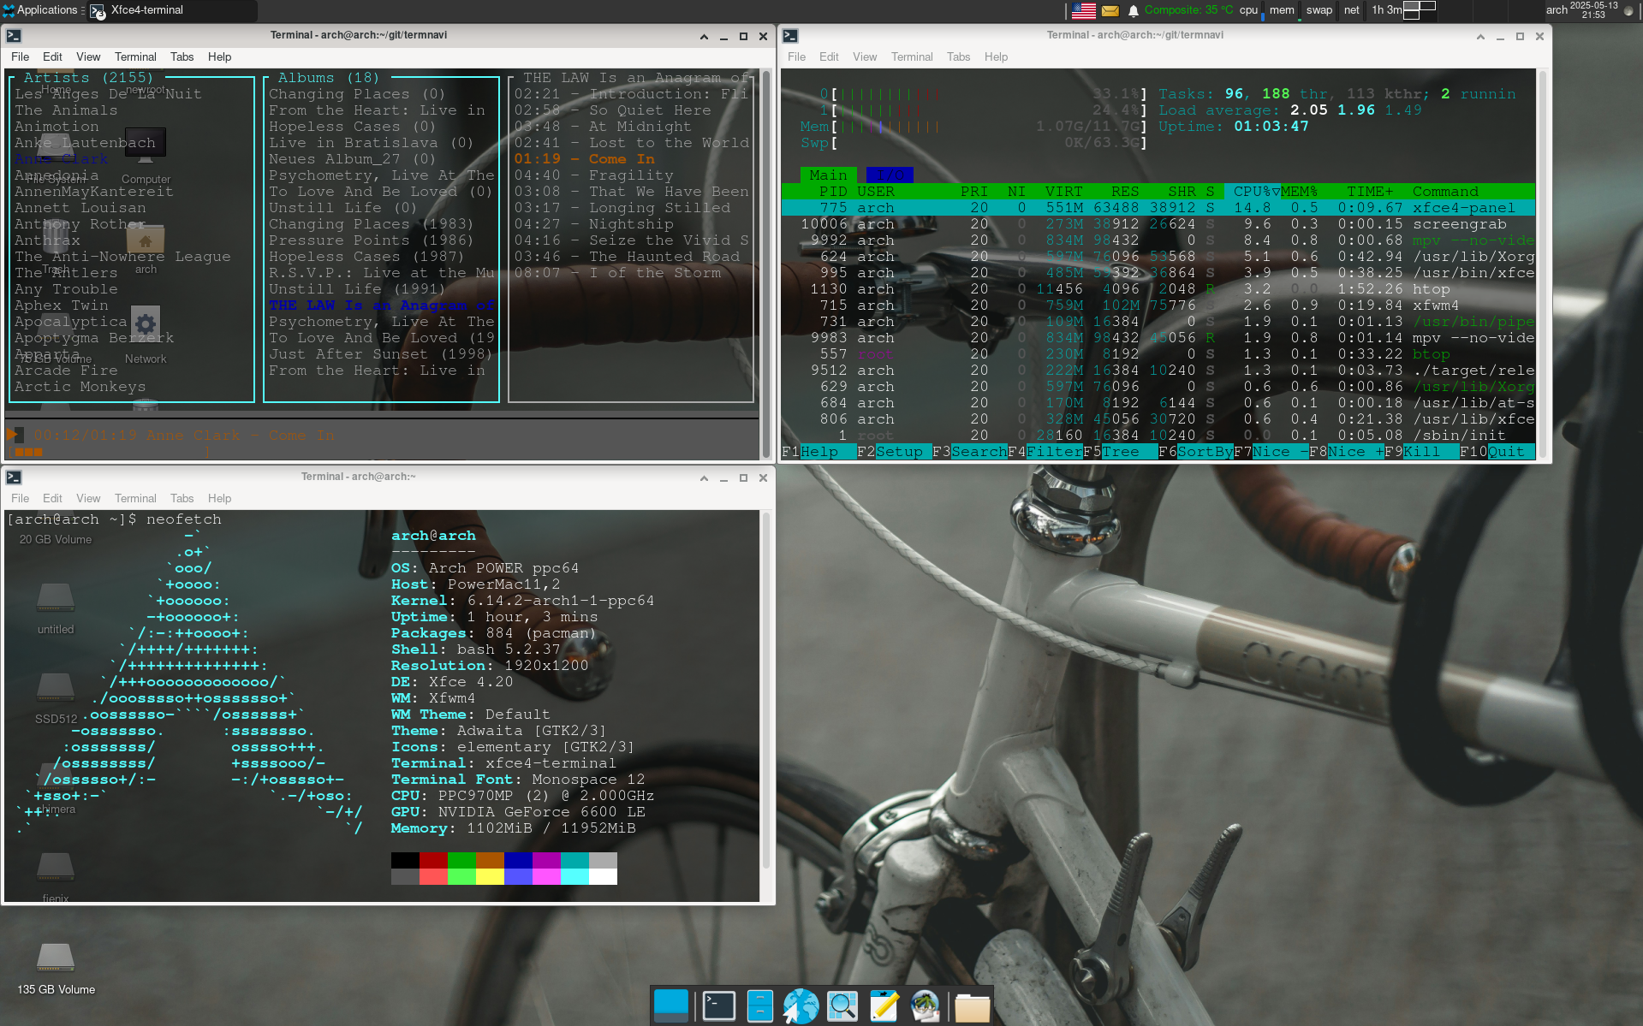The image size is (1643, 1026).
Task: Open the Applications menu in the top panel
Action: pyautogui.click(x=39, y=10)
